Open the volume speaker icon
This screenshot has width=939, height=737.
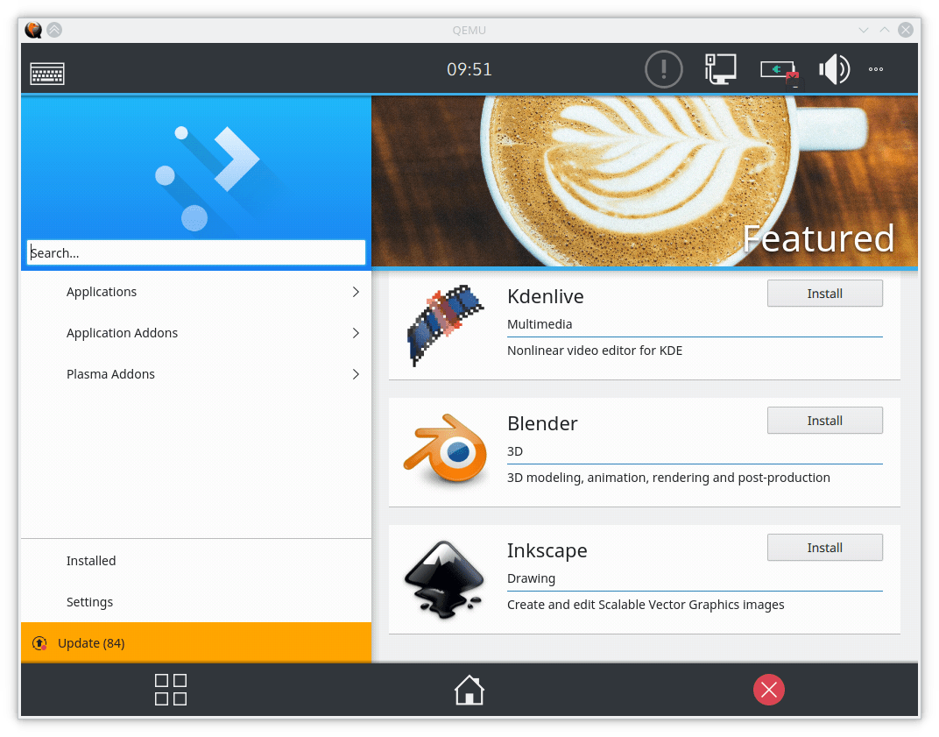pyautogui.click(x=834, y=69)
